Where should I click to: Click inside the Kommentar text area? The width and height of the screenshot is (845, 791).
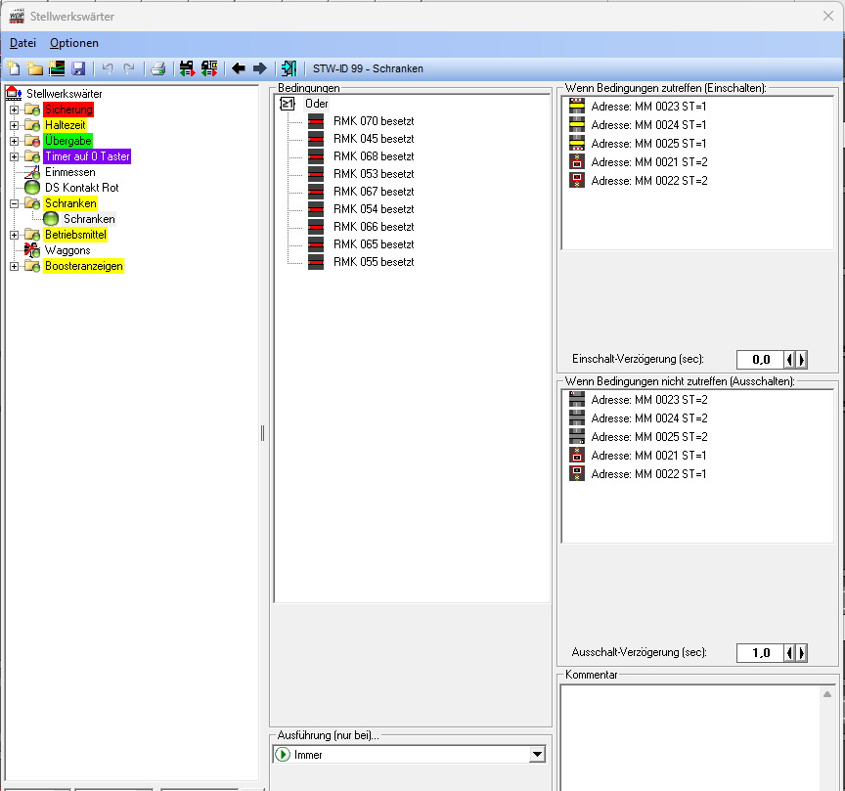point(689,733)
